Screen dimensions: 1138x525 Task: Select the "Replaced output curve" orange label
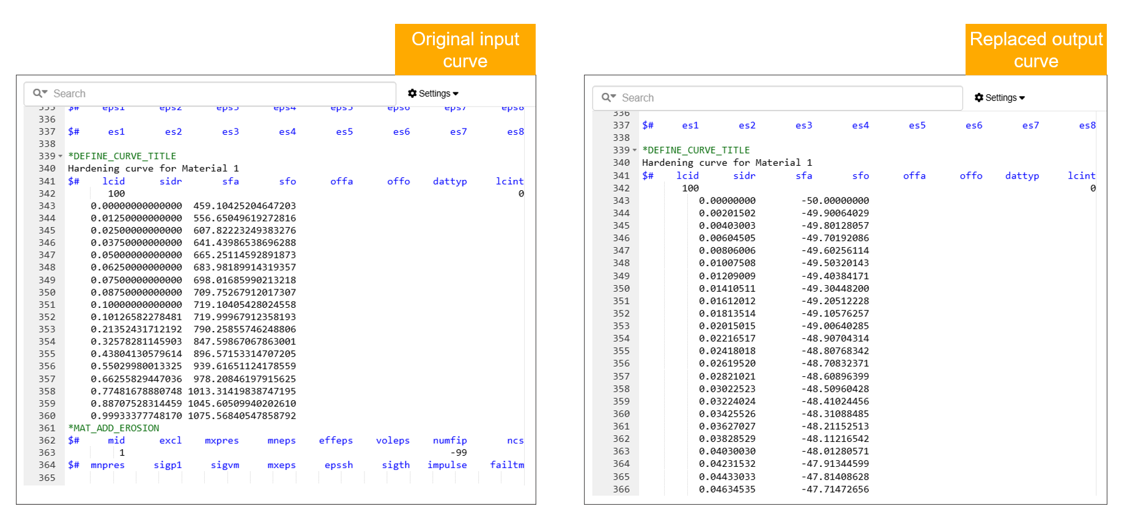[x=1036, y=50]
